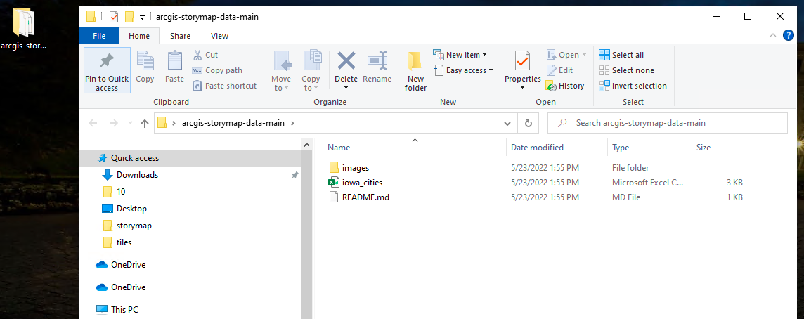
Task: Collapse the ribbon with the chevron
Action: [x=773, y=35]
